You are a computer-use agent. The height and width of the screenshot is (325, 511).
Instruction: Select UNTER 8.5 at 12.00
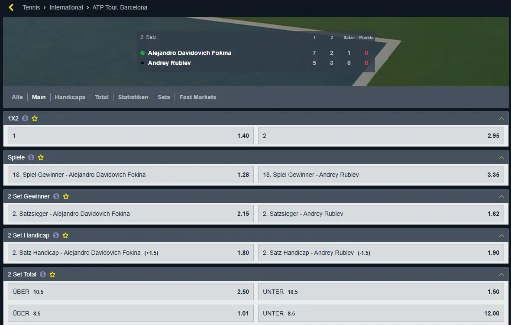point(381,313)
